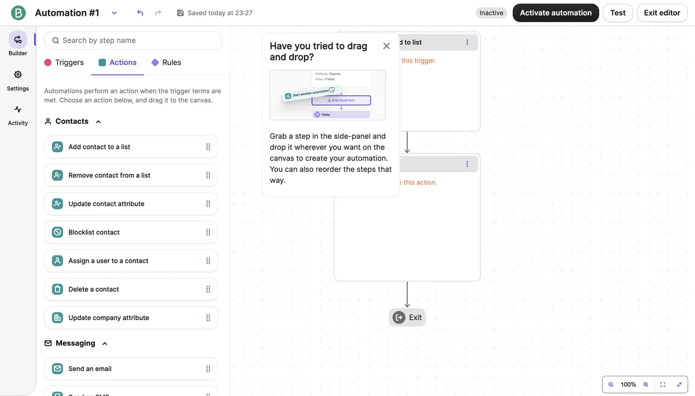Click the Contacts section heading
Screen dimensions: 695x396
pos(72,122)
